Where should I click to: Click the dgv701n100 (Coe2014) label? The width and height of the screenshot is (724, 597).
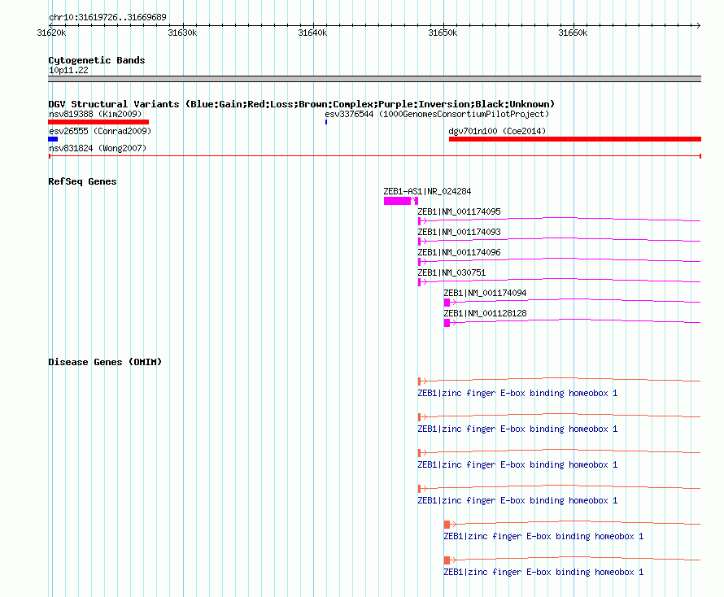(x=497, y=131)
